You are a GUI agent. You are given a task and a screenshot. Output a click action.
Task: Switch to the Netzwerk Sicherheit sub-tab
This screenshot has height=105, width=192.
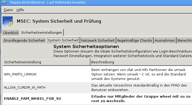[x=98, y=40]
